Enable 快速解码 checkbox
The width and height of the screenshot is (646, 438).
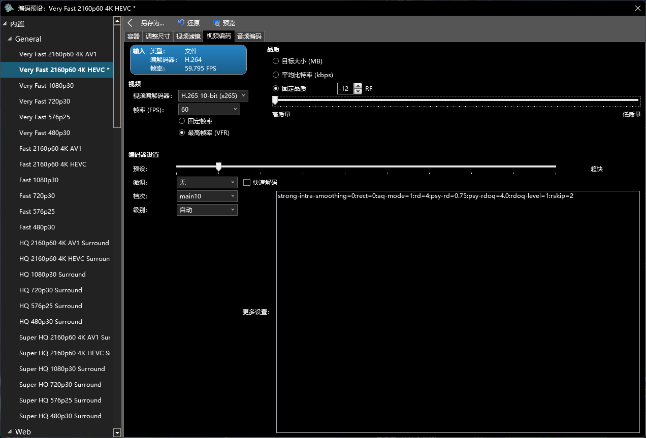[247, 182]
